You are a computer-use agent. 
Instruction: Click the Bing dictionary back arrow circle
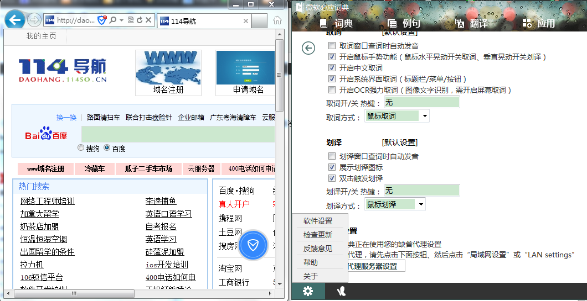308,48
